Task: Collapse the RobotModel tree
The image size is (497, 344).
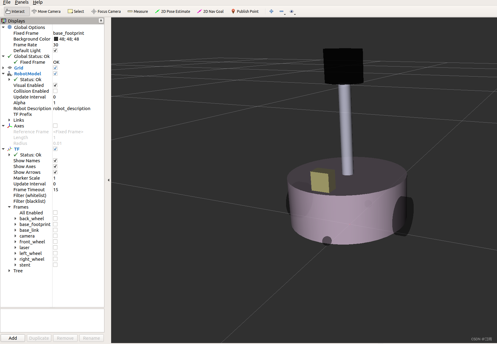Action: click(x=3, y=73)
